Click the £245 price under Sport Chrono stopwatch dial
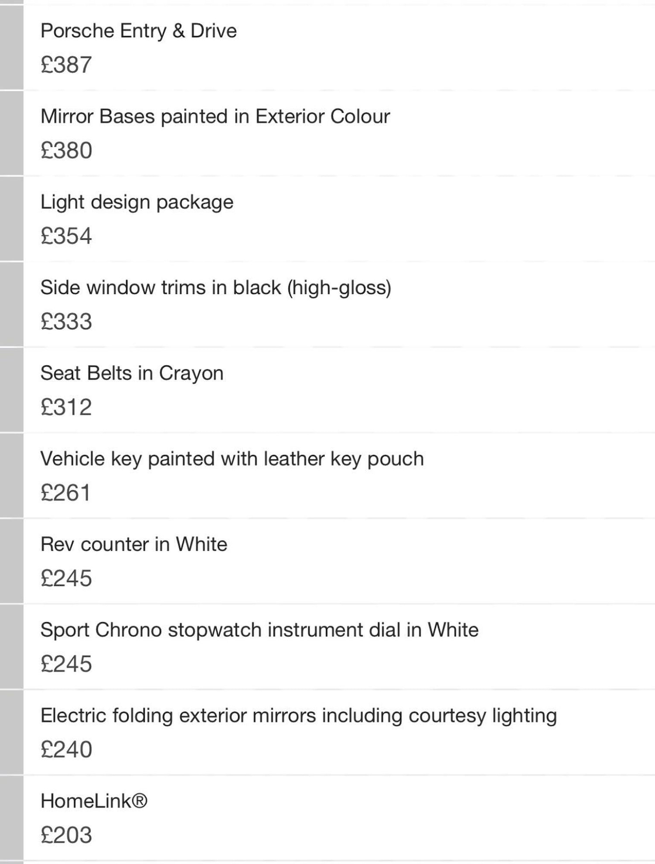Image resolution: width=655 pixels, height=864 pixels. tap(66, 664)
